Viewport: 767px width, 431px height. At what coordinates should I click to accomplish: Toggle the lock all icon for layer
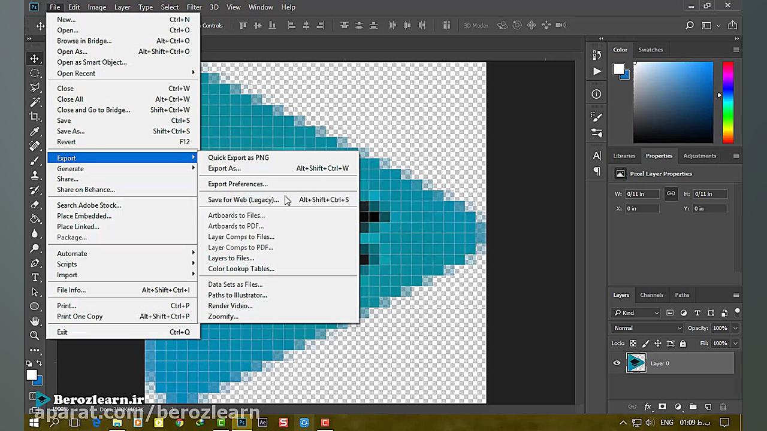(x=683, y=344)
